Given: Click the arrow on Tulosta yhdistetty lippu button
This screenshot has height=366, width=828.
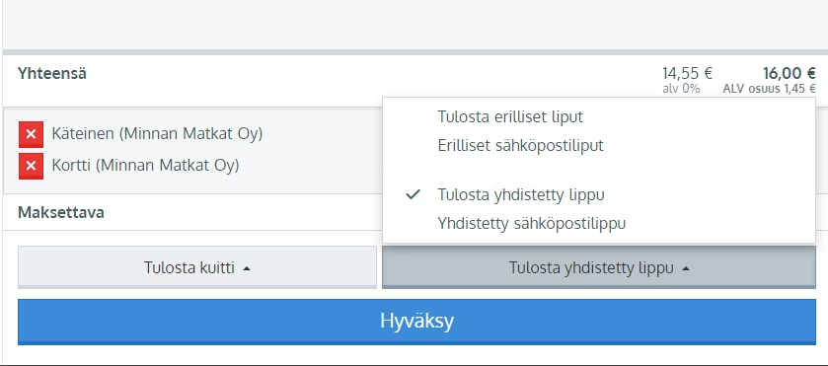Looking at the screenshot, I should point(686,268).
